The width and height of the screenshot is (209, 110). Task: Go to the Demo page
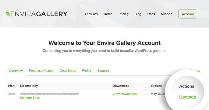(108, 14)
